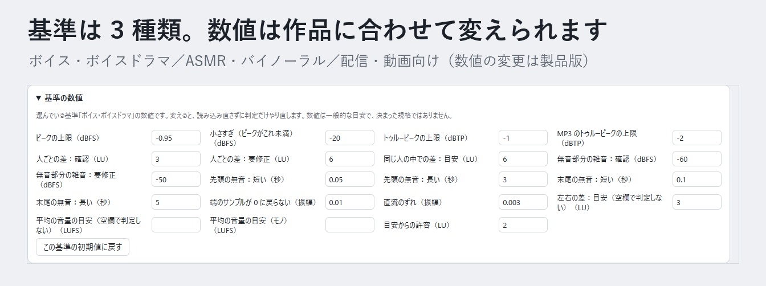Click the empty 平均の音量の目安 (LUFS) field
This screenshot has height=286, width=766.
[x=176, y=224]
